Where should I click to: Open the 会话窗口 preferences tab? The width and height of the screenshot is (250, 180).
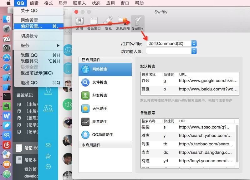(x=94, y=23)
